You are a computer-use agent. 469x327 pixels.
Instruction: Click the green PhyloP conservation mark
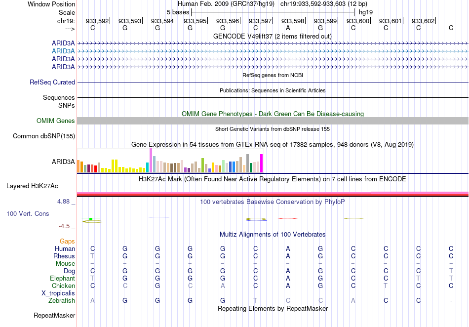(91, 219)
